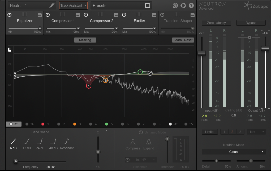This screenshot has width=271, height=171.
Task: Click the pencil icon to rename Neutron 1
Action: pyautogui.click(x=52, y=5)
